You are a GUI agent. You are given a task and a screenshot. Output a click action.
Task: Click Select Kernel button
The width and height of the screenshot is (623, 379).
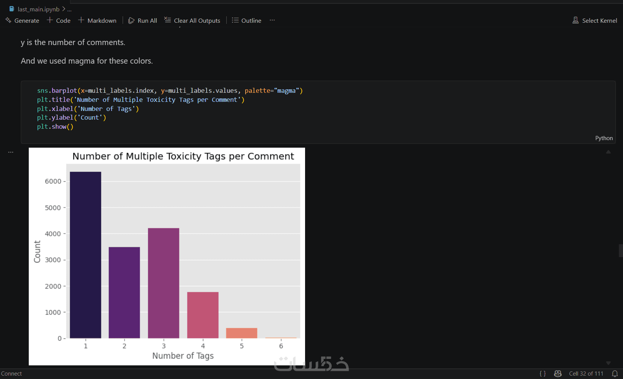595,20
